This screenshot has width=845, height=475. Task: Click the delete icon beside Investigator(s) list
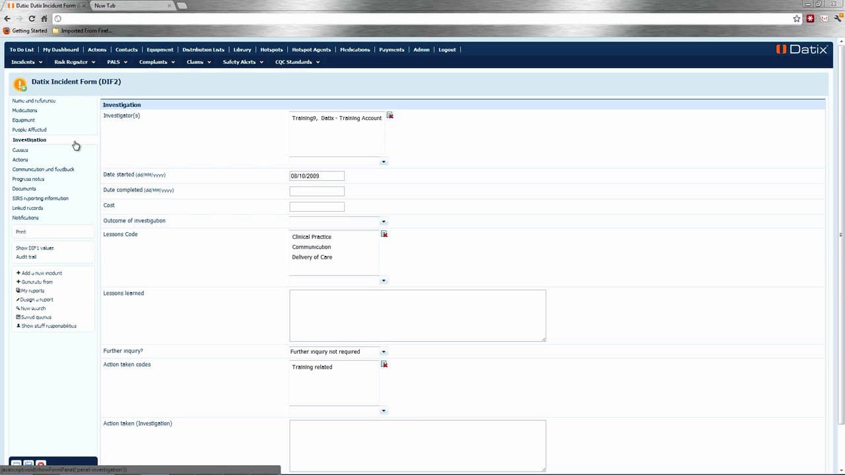pos(390,115)
